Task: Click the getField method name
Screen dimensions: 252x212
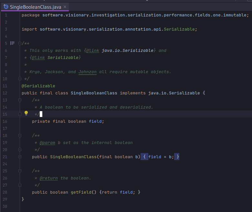Action: (x=81, y=192)
